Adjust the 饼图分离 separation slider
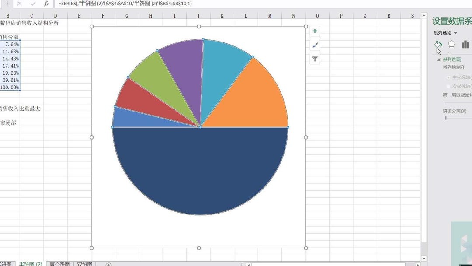This screenshot has width=472, height=266. click(446, 118)
